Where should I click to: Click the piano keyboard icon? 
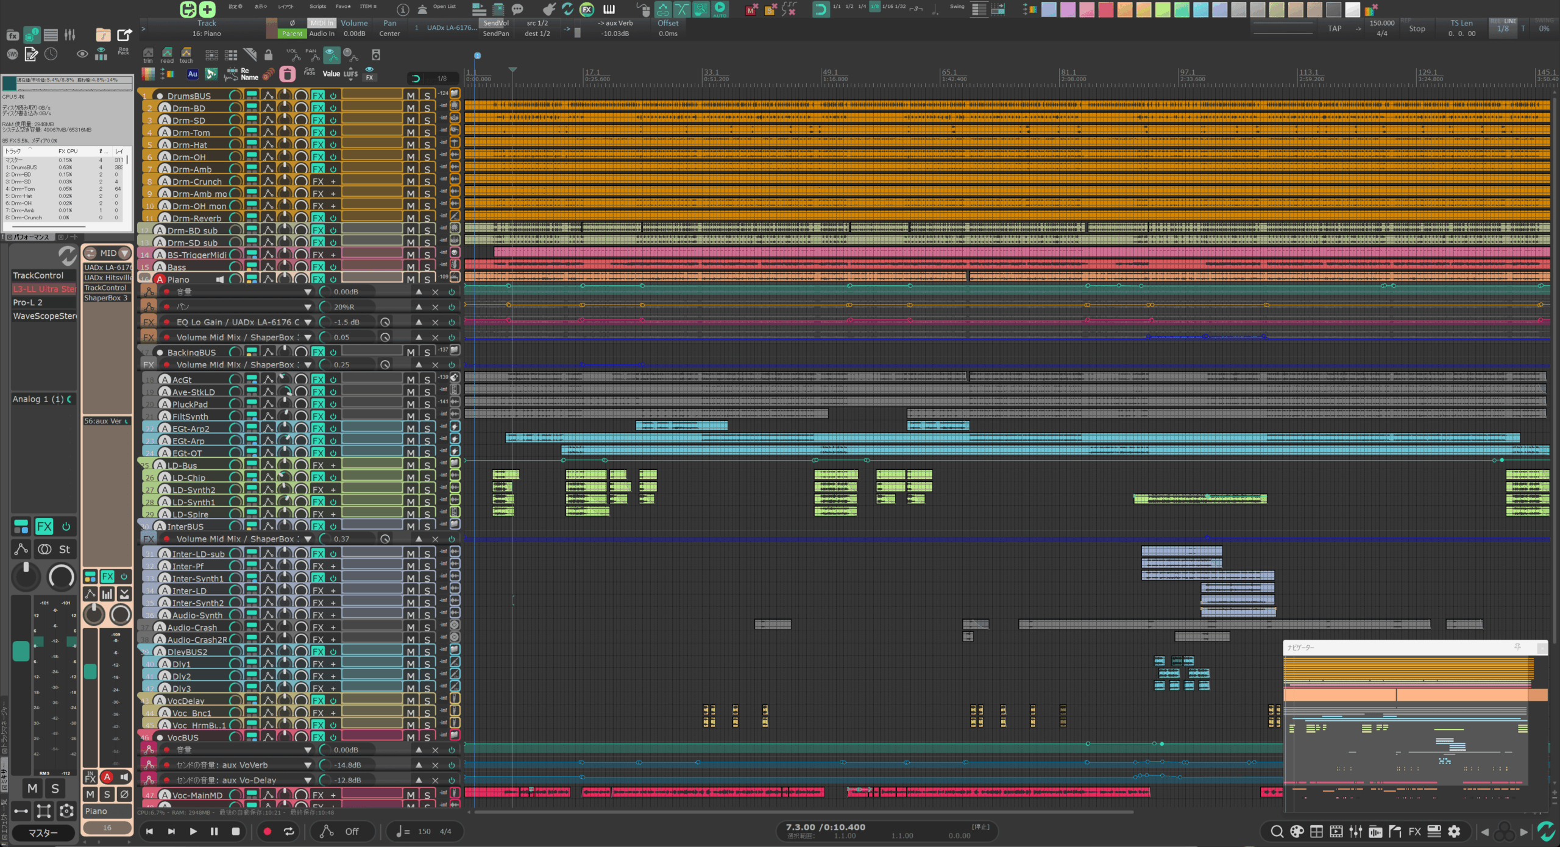pos(609,9)
